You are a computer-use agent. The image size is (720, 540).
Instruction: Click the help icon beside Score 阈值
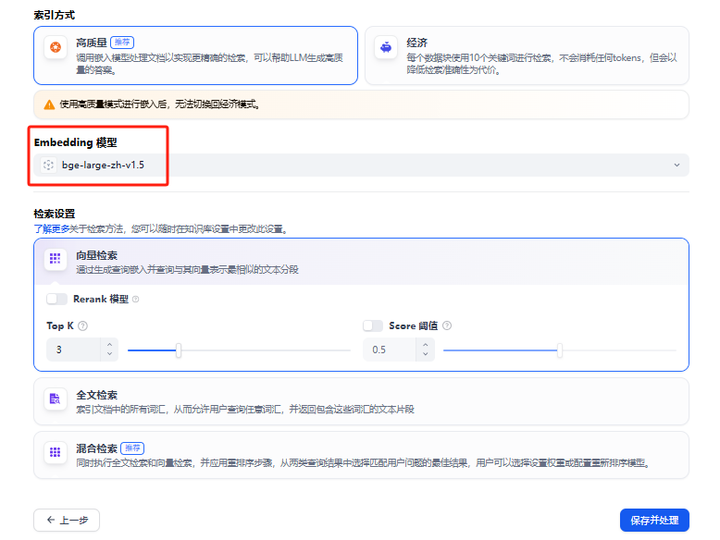448,325
